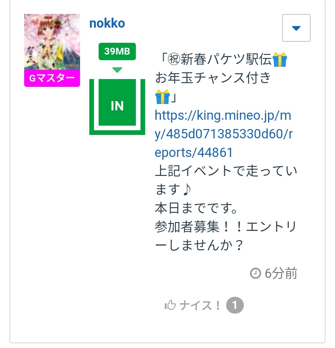Click the music note after 走っています
Screen dimensions: 335x348
(187, 190)
